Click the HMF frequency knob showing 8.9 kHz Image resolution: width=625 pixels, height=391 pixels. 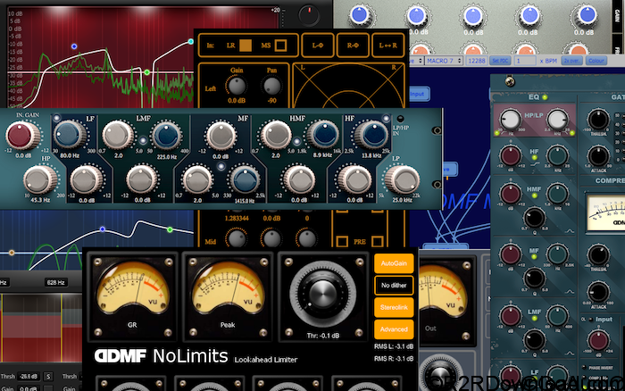tap(323, 135)
